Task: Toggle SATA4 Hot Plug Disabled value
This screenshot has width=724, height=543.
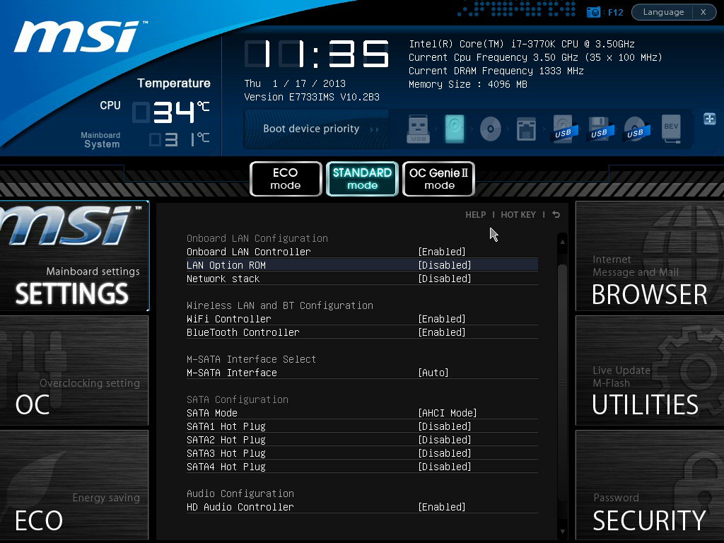Action: pyautogui.click(x=445, y=467)
